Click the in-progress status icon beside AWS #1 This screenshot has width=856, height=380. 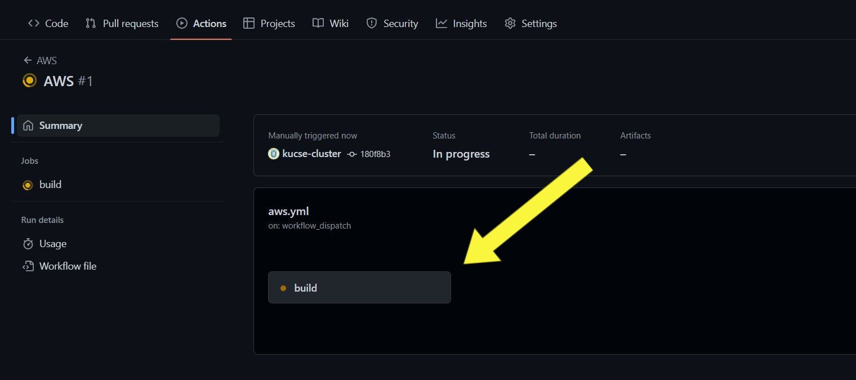[29, 81]
